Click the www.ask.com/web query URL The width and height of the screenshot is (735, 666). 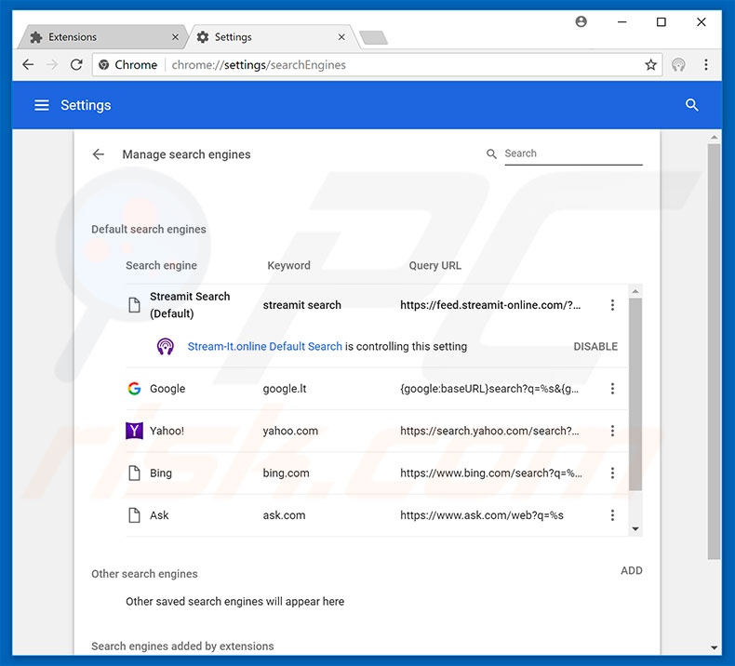[482, 515]
